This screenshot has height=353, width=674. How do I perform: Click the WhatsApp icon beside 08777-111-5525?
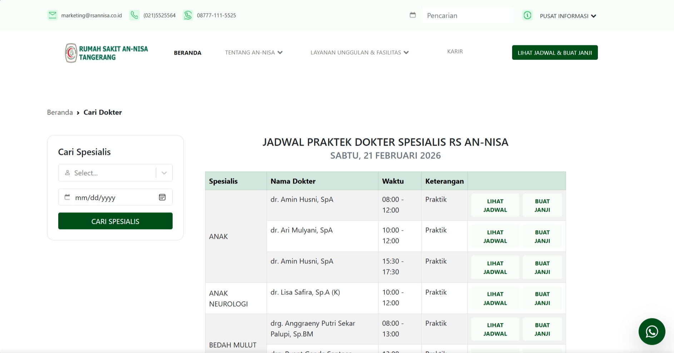click(188, 15)
